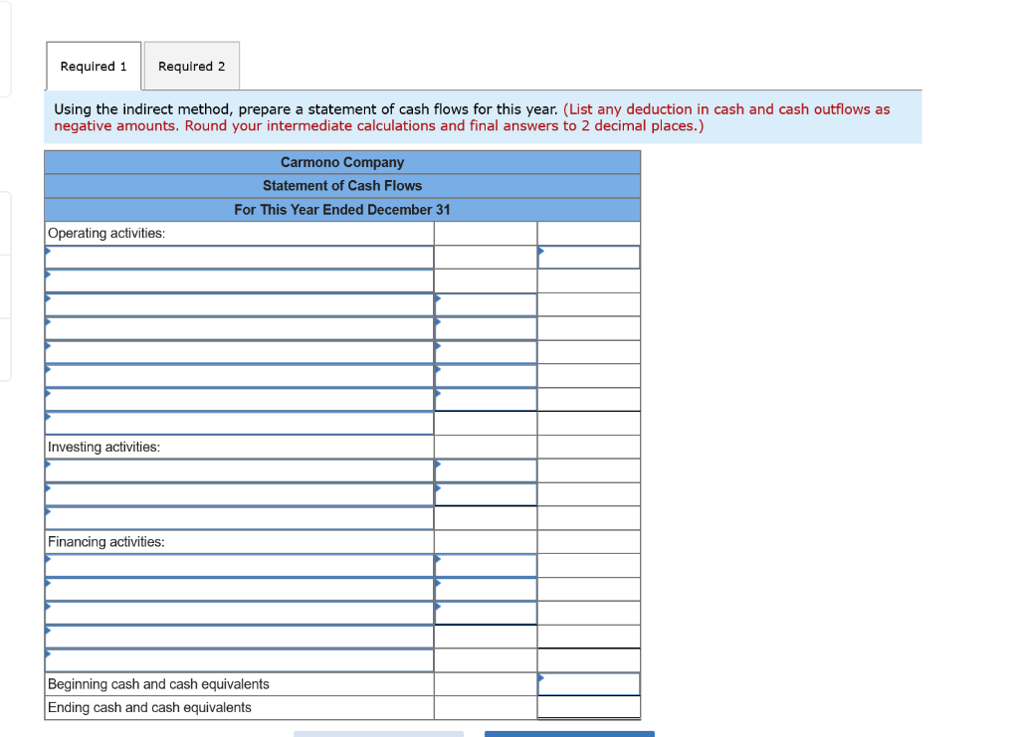This screenshot has height=737, width=1019.
Task: Open the last dropdown row in the Operating section
Action: (x=239, y=423)
